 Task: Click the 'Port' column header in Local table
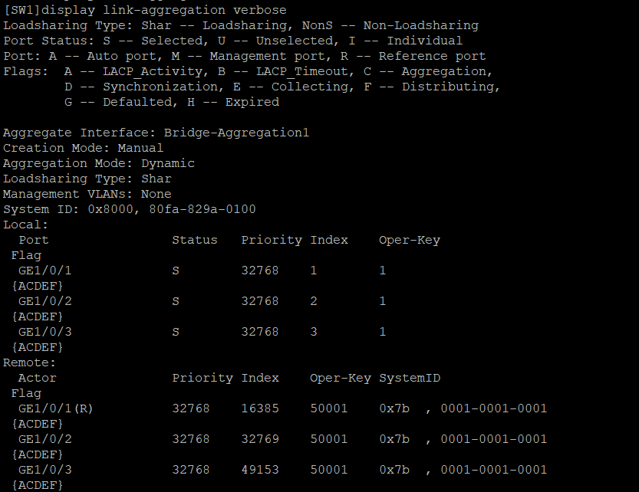[x=34, y=240]
